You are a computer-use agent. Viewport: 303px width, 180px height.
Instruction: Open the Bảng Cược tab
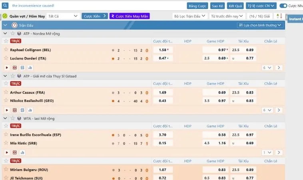197,6
